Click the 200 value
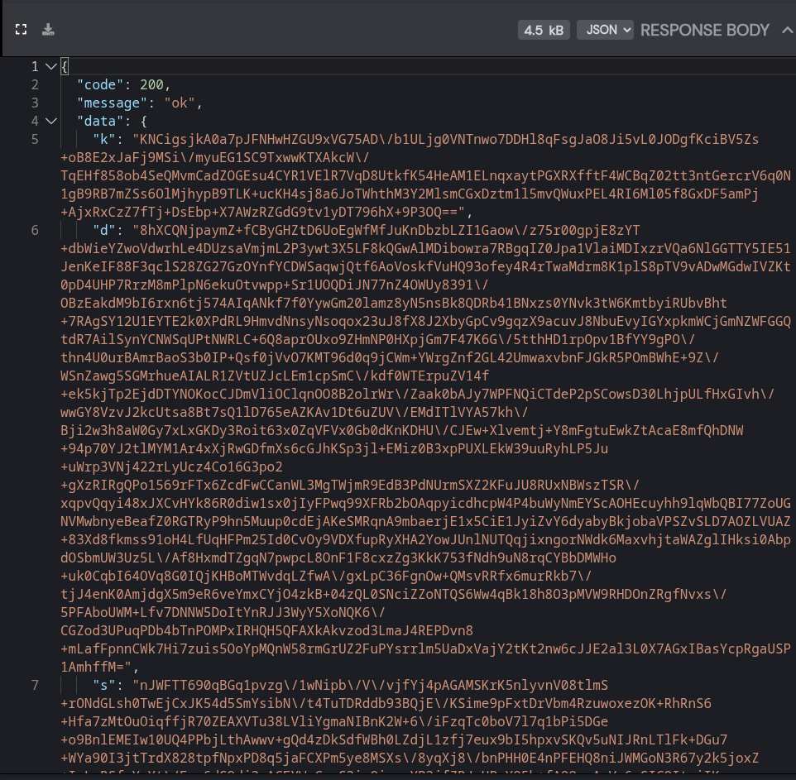This screenshot has width=796, height=780. (151, 84)
